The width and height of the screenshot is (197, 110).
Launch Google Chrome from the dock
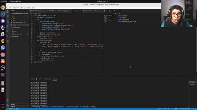[3, 7]
